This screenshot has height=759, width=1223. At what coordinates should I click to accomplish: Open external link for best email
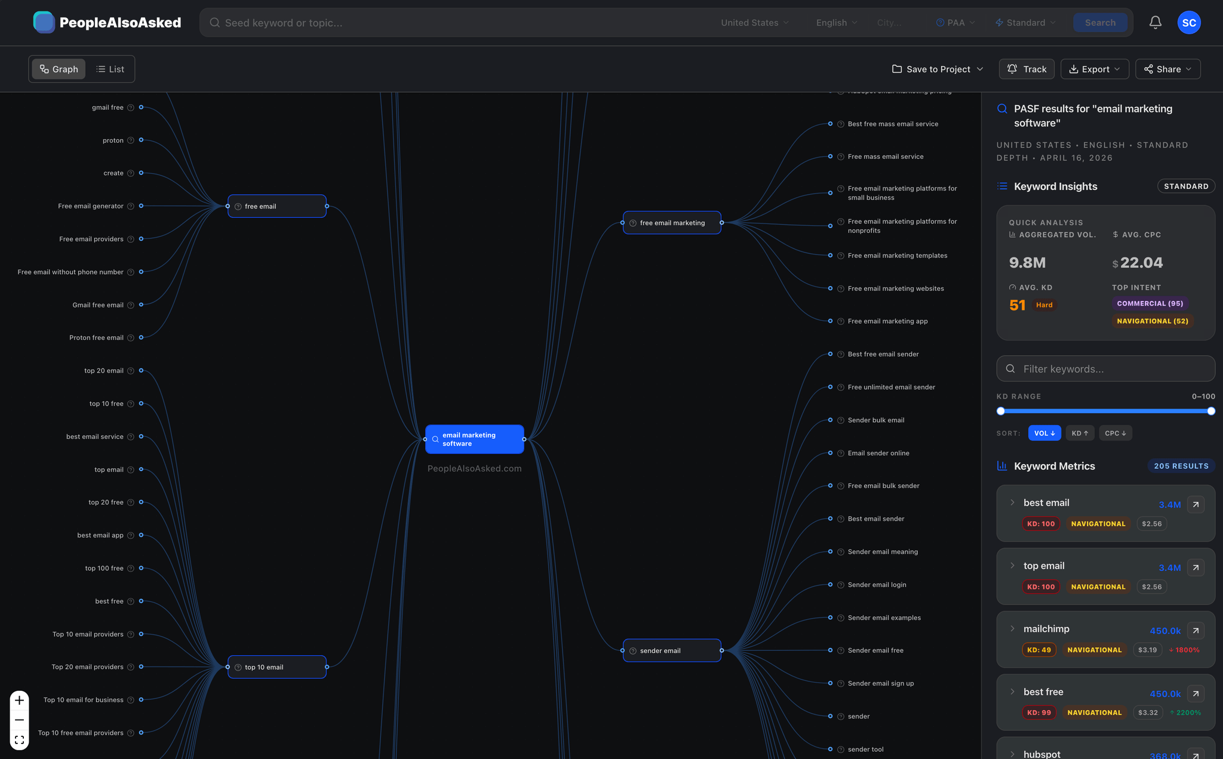pyautogui.click(x=1196, y=505)
